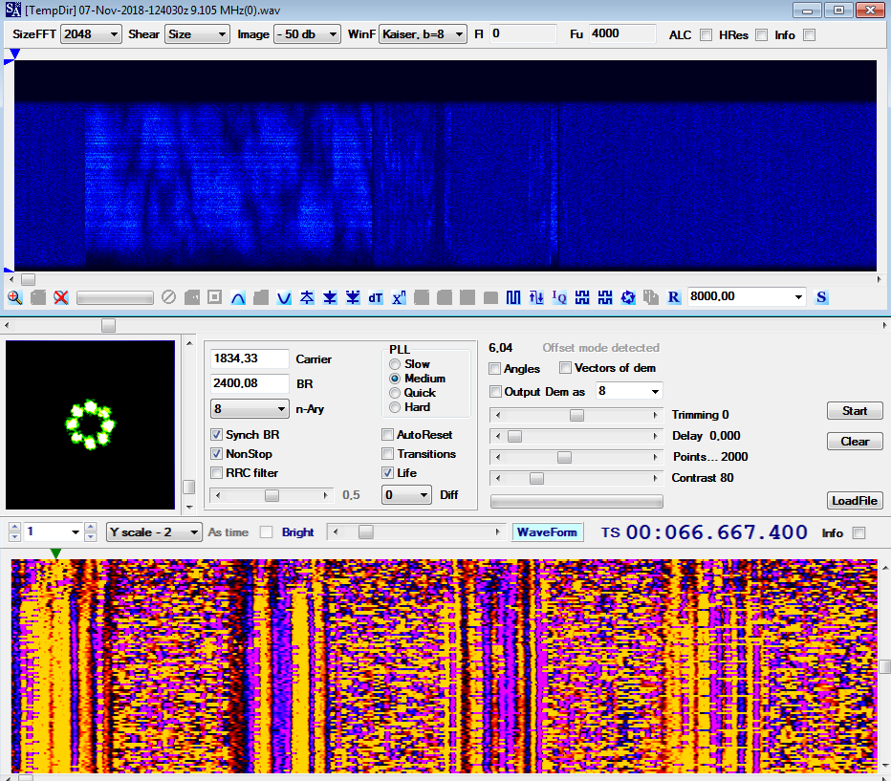Viewport: 891px width, 781px height.
Task: Select the V-shaped curve icon
Action: click(284, 297)
